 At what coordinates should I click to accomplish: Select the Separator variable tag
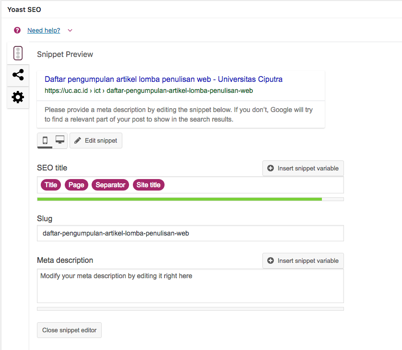click(110, 185)
